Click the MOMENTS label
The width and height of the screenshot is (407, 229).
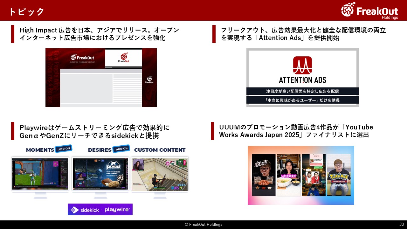[40, 150]
